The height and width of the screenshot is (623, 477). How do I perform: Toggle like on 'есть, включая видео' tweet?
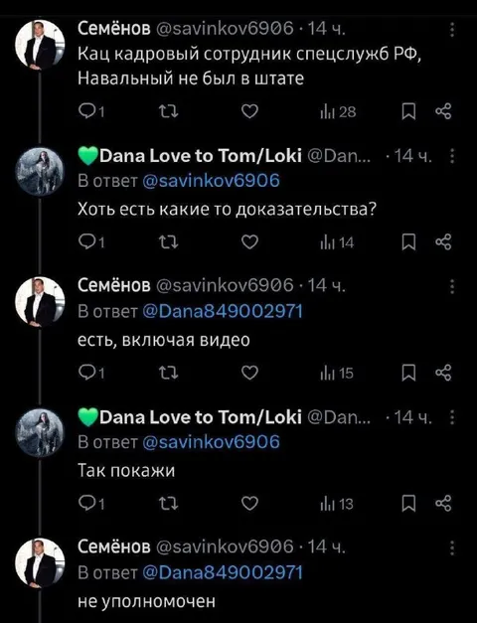[x=250, y=373]
